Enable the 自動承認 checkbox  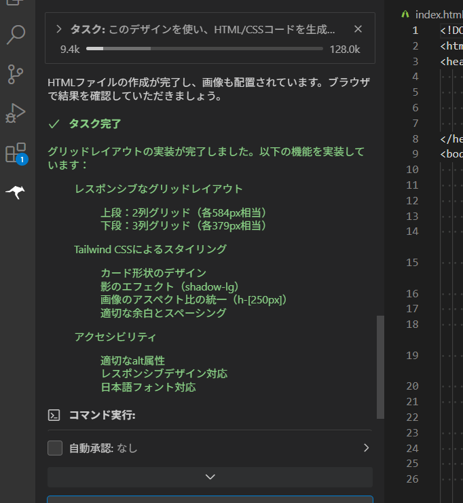coord(55,448)
